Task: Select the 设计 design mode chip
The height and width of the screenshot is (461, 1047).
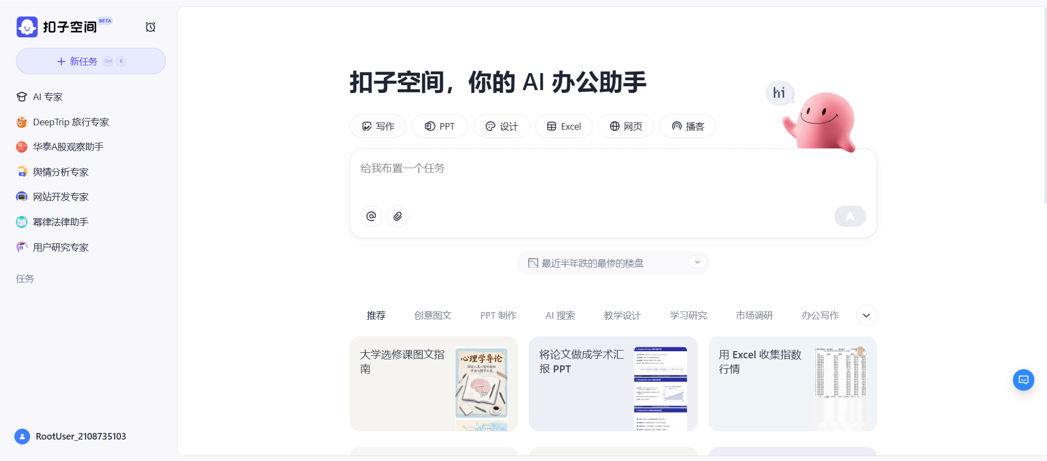Action: [x=502, y=126]
